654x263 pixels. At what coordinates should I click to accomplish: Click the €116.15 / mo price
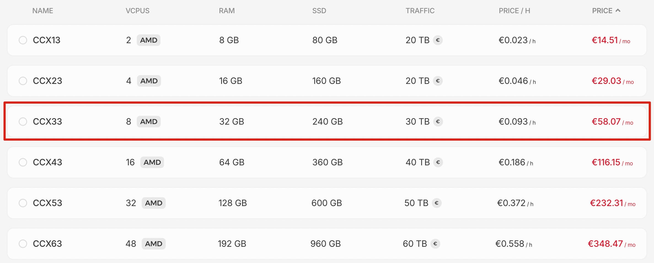tap(612, 162)
